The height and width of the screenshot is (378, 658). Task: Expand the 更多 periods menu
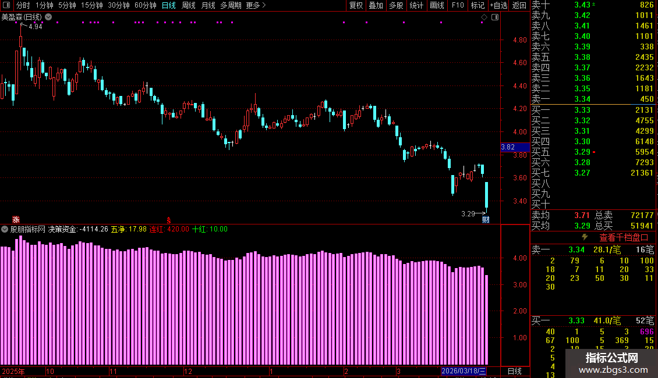[x=256, y=5]
